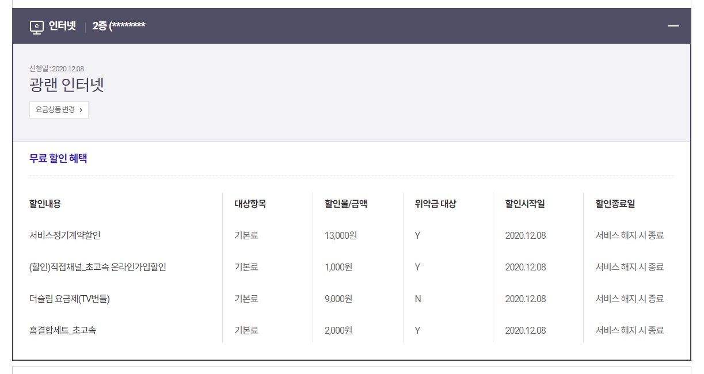Image resolution: width=704 pixels, height=374 pixels.
Task: Click the 할인시작일 column header
Action: pos(525,204)
